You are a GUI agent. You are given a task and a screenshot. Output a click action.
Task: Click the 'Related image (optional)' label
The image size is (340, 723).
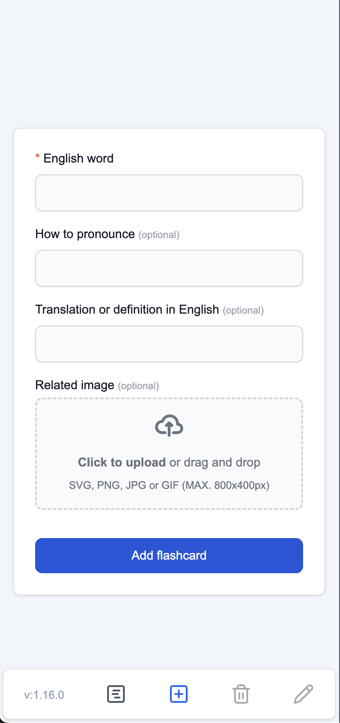tap(97, 385)
